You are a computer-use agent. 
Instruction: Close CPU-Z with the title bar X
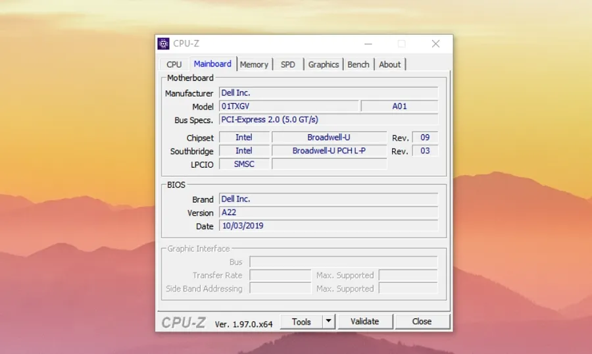pyautogui.click(x=435, y=44)
